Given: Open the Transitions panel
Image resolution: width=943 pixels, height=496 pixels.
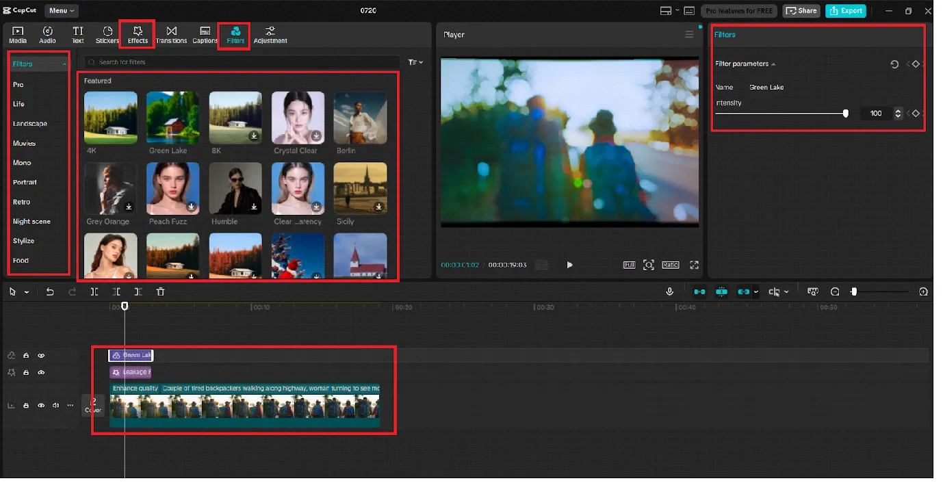Looking at the screenshot, I should (x=171, y=35).
